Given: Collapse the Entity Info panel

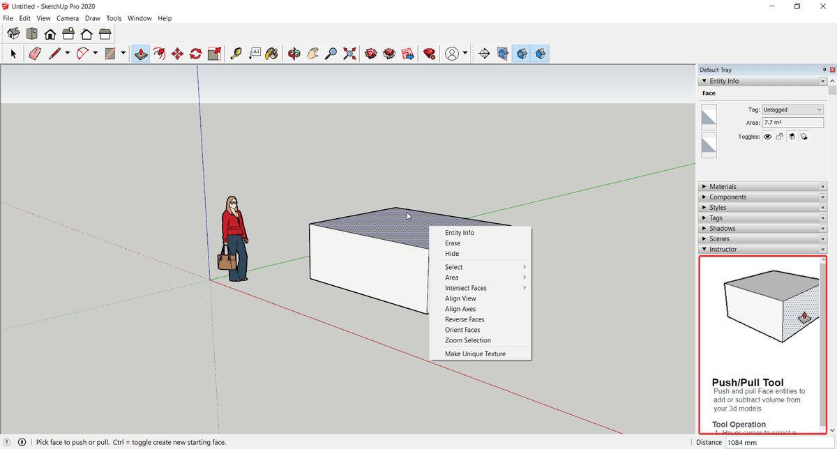Looking at the screenshot, I should pos(762,81).
